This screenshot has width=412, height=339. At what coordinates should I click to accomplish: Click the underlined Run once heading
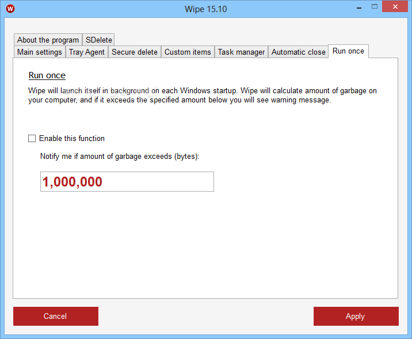click(x=47, y=75)
